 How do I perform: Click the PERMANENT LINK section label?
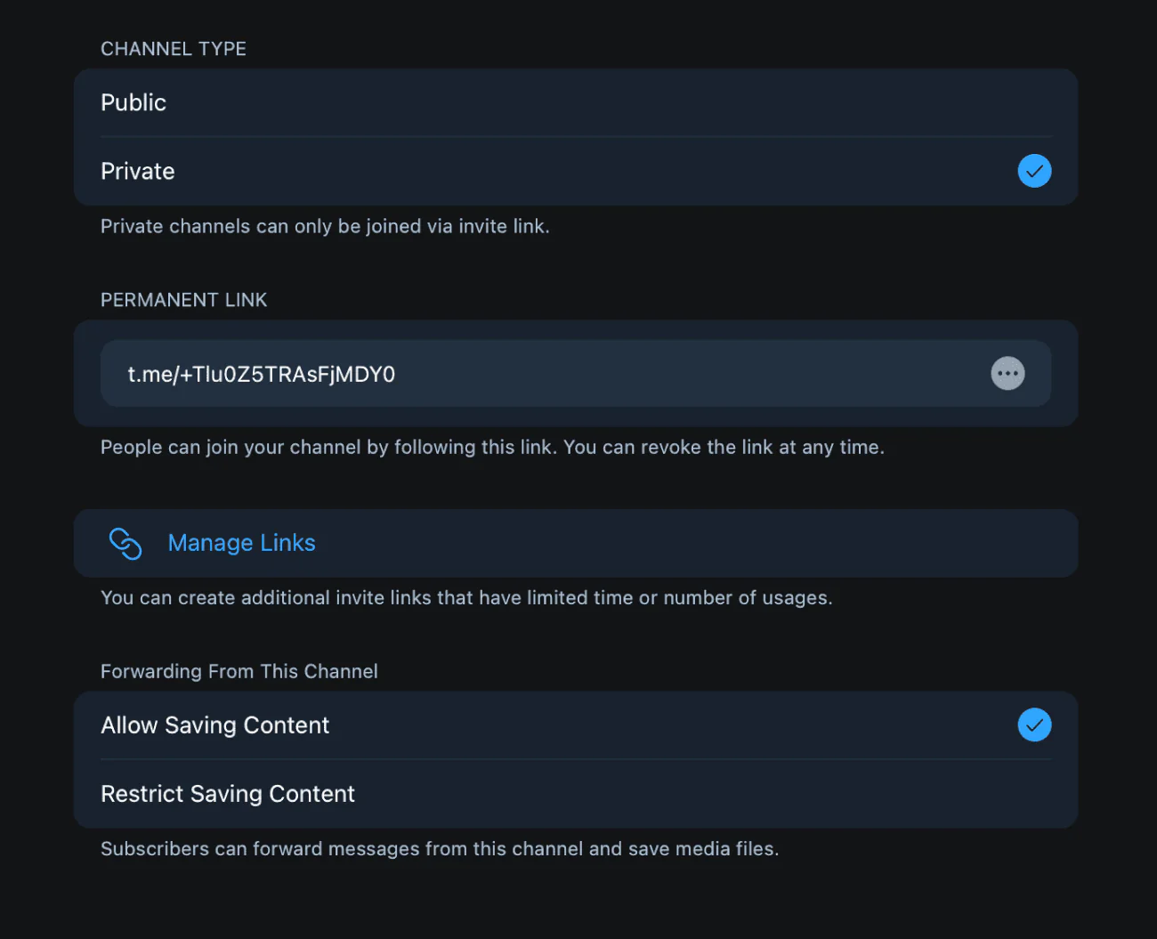click(x=183, y=300)
